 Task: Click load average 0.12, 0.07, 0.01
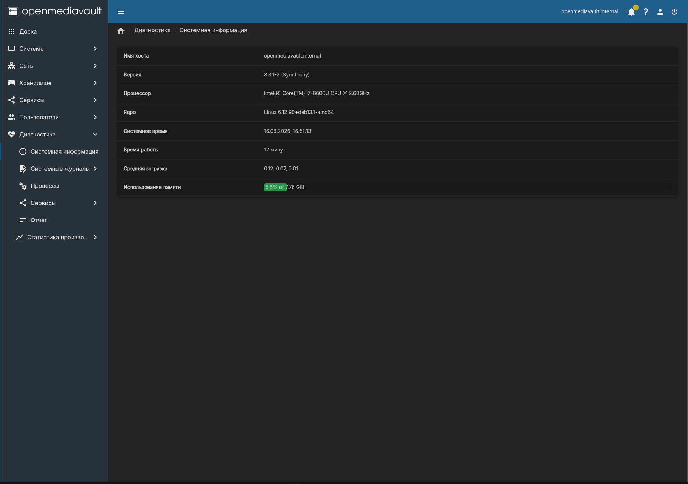pyautogui.click(x=281, y=169)
